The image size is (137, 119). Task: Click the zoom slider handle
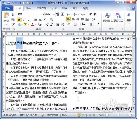[118, 115]
